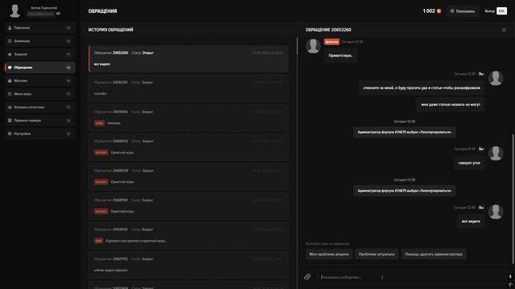Click the administrator avatar beside Приветствую

point(313,46)
